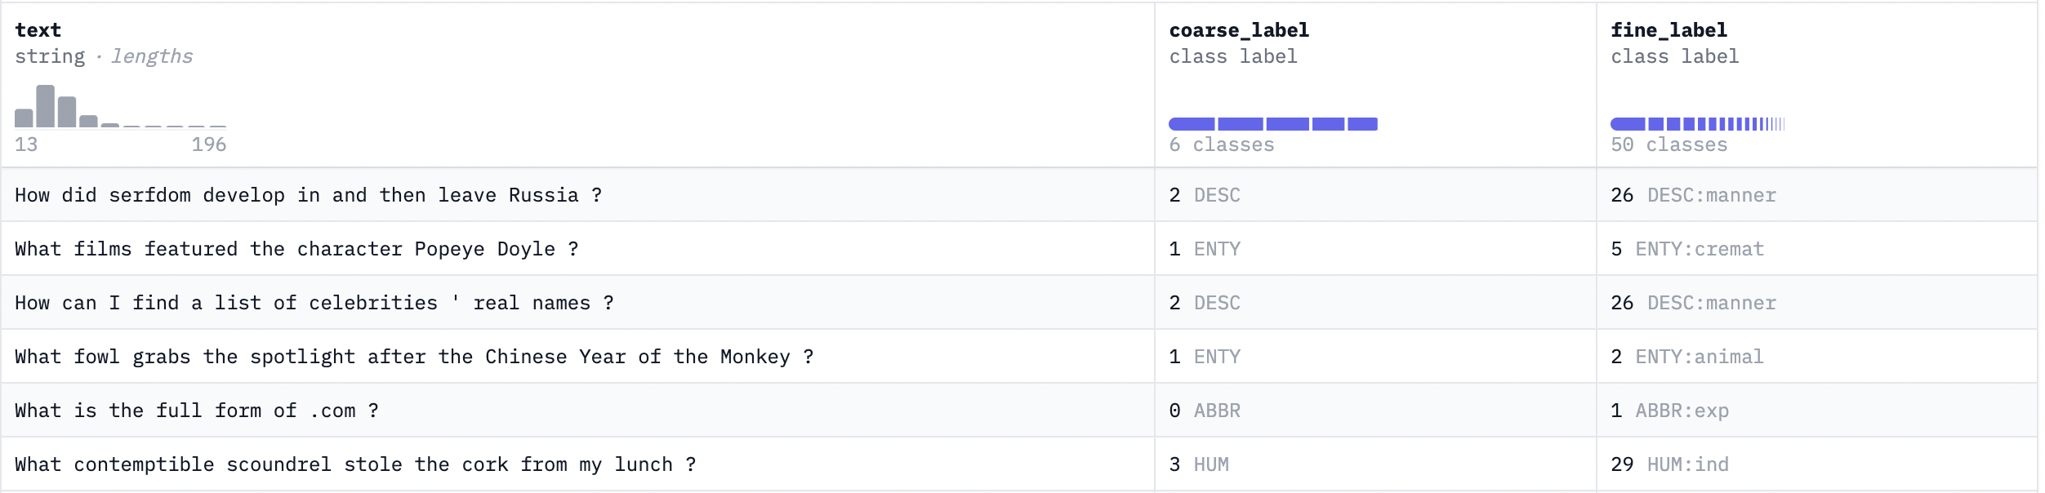Click the "3 HUM" coarse label cell
Viewport: 2045px width, 493px height.
(1198, 464)
